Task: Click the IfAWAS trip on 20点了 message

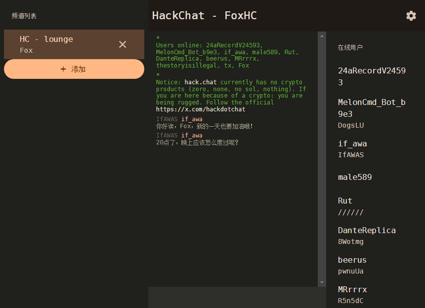Action: tap(167, 136)
